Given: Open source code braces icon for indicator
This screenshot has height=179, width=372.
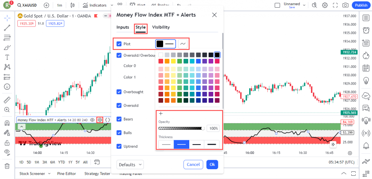Looking at the screenshot, I should click(108, 120).
